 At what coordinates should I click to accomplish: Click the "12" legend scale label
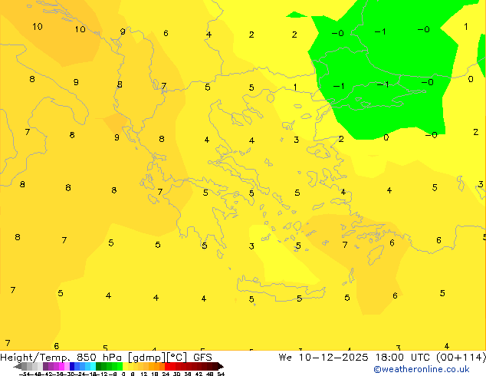tap(144, 374)
